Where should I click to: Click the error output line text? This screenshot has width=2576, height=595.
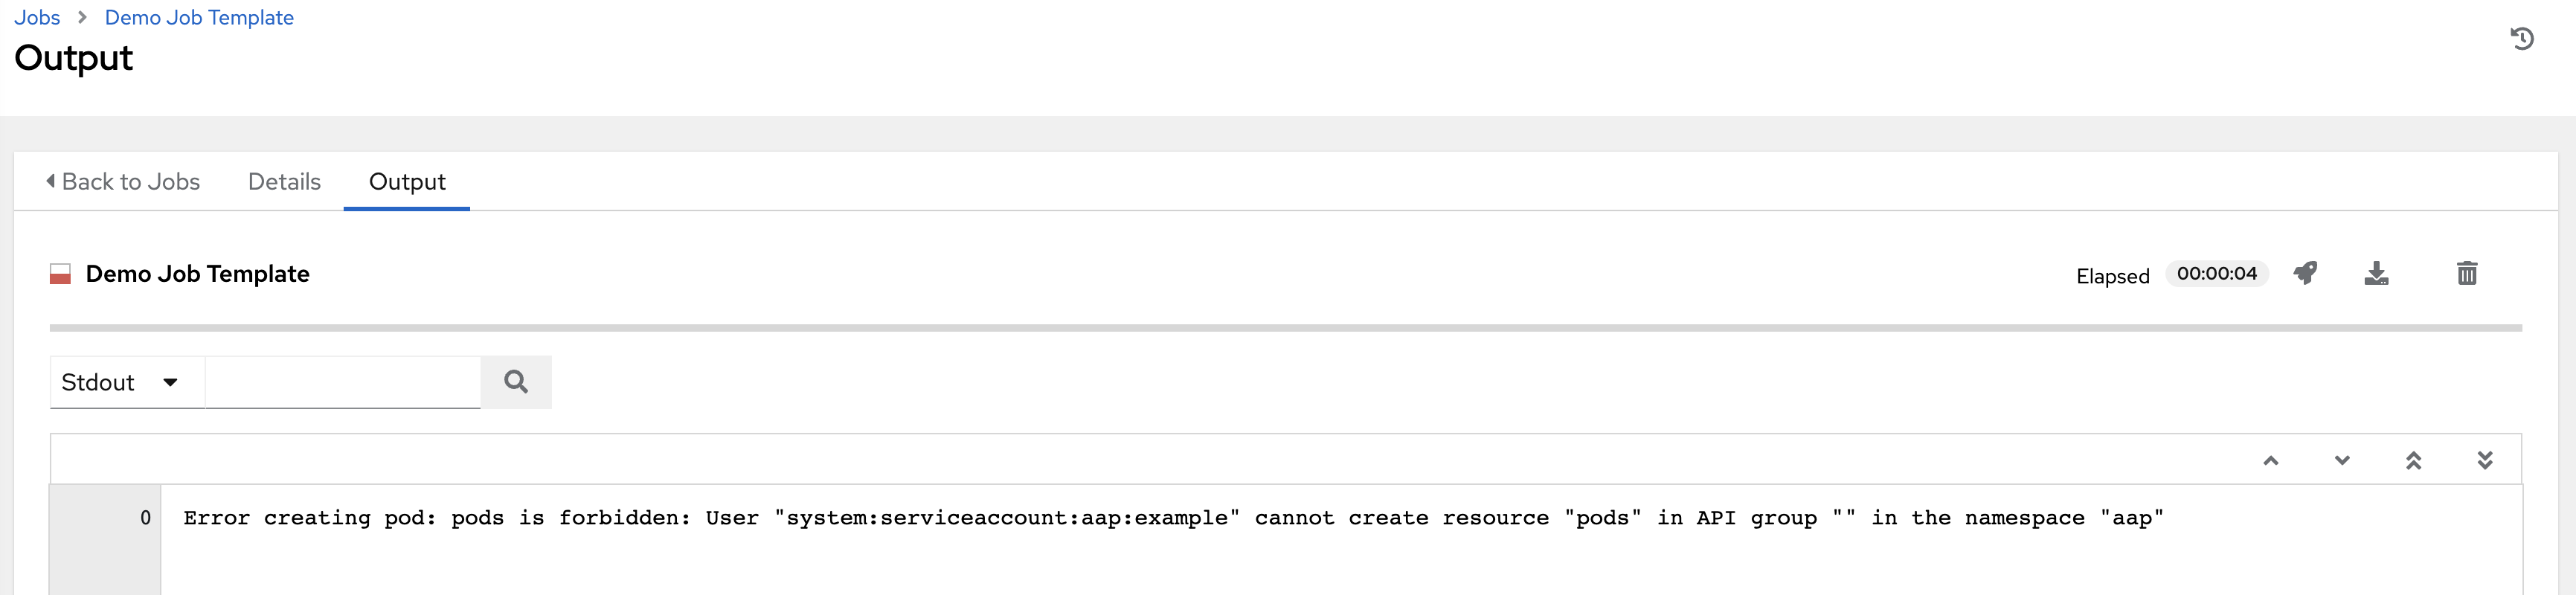pos(1172,518)
